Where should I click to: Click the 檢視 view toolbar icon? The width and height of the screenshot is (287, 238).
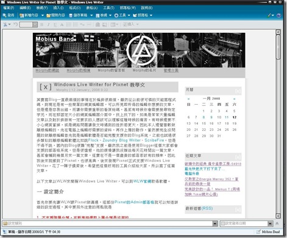click(97, 15)
